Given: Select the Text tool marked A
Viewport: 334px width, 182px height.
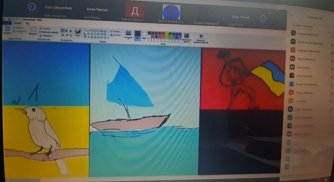Looking at the screenshot, I should [71, 31].
